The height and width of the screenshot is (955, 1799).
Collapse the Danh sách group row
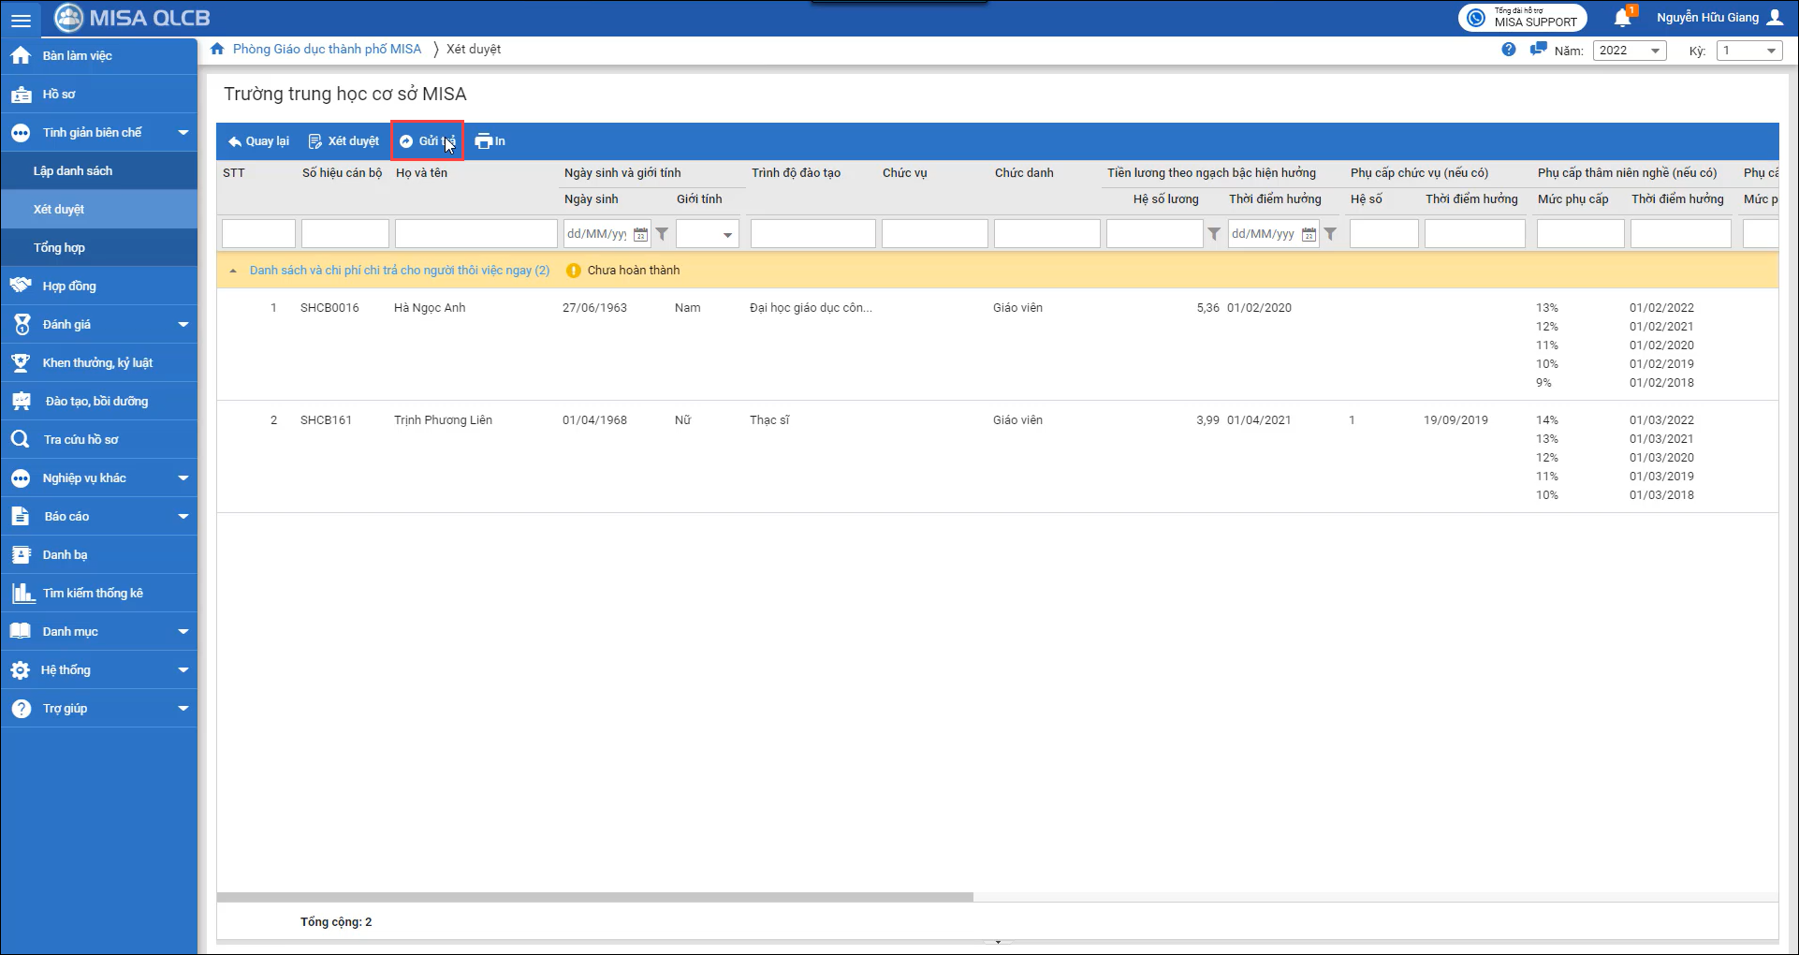[x=233, y=271]
